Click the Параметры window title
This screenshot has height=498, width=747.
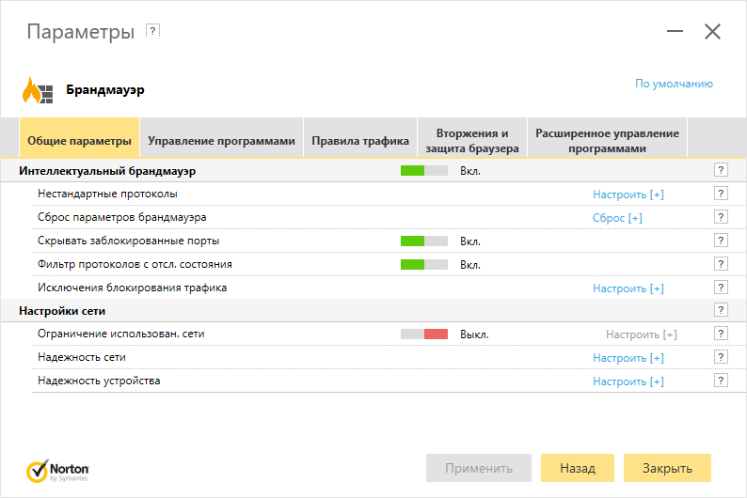pyautogui.click(x=81, y=32)
